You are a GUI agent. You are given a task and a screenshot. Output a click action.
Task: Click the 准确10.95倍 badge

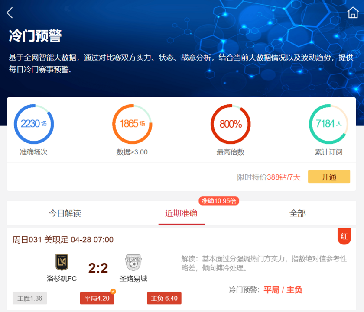point(219,201)
